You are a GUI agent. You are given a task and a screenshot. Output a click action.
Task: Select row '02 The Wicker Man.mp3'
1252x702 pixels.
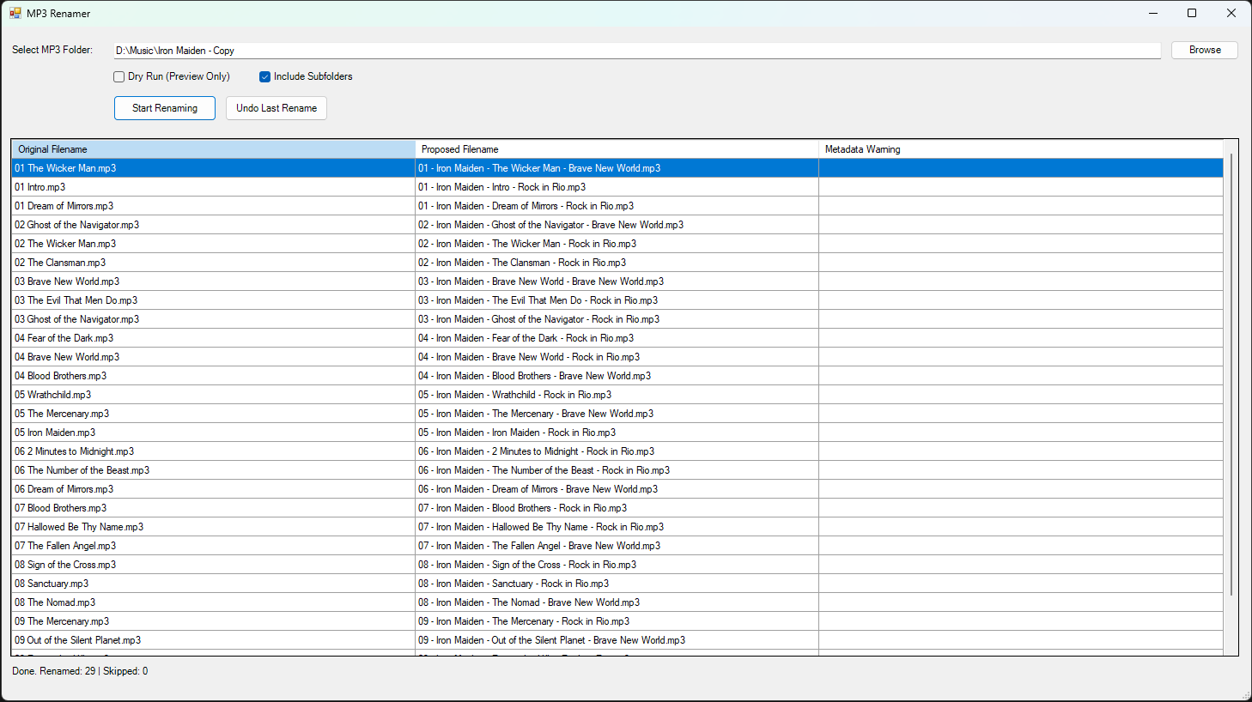(617, 244)
